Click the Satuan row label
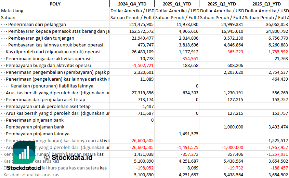This screenshot has height=178, width=289. [8, 18]
